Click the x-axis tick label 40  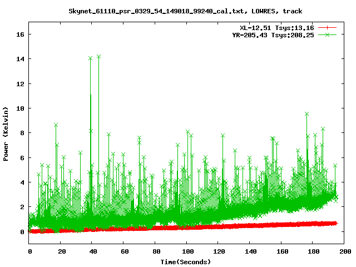(92, 251)
